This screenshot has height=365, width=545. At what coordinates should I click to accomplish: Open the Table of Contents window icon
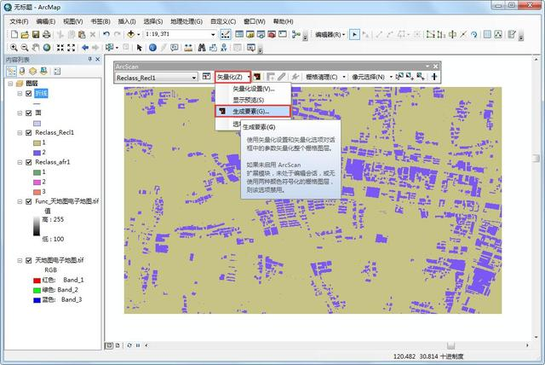tap(239, 34)
